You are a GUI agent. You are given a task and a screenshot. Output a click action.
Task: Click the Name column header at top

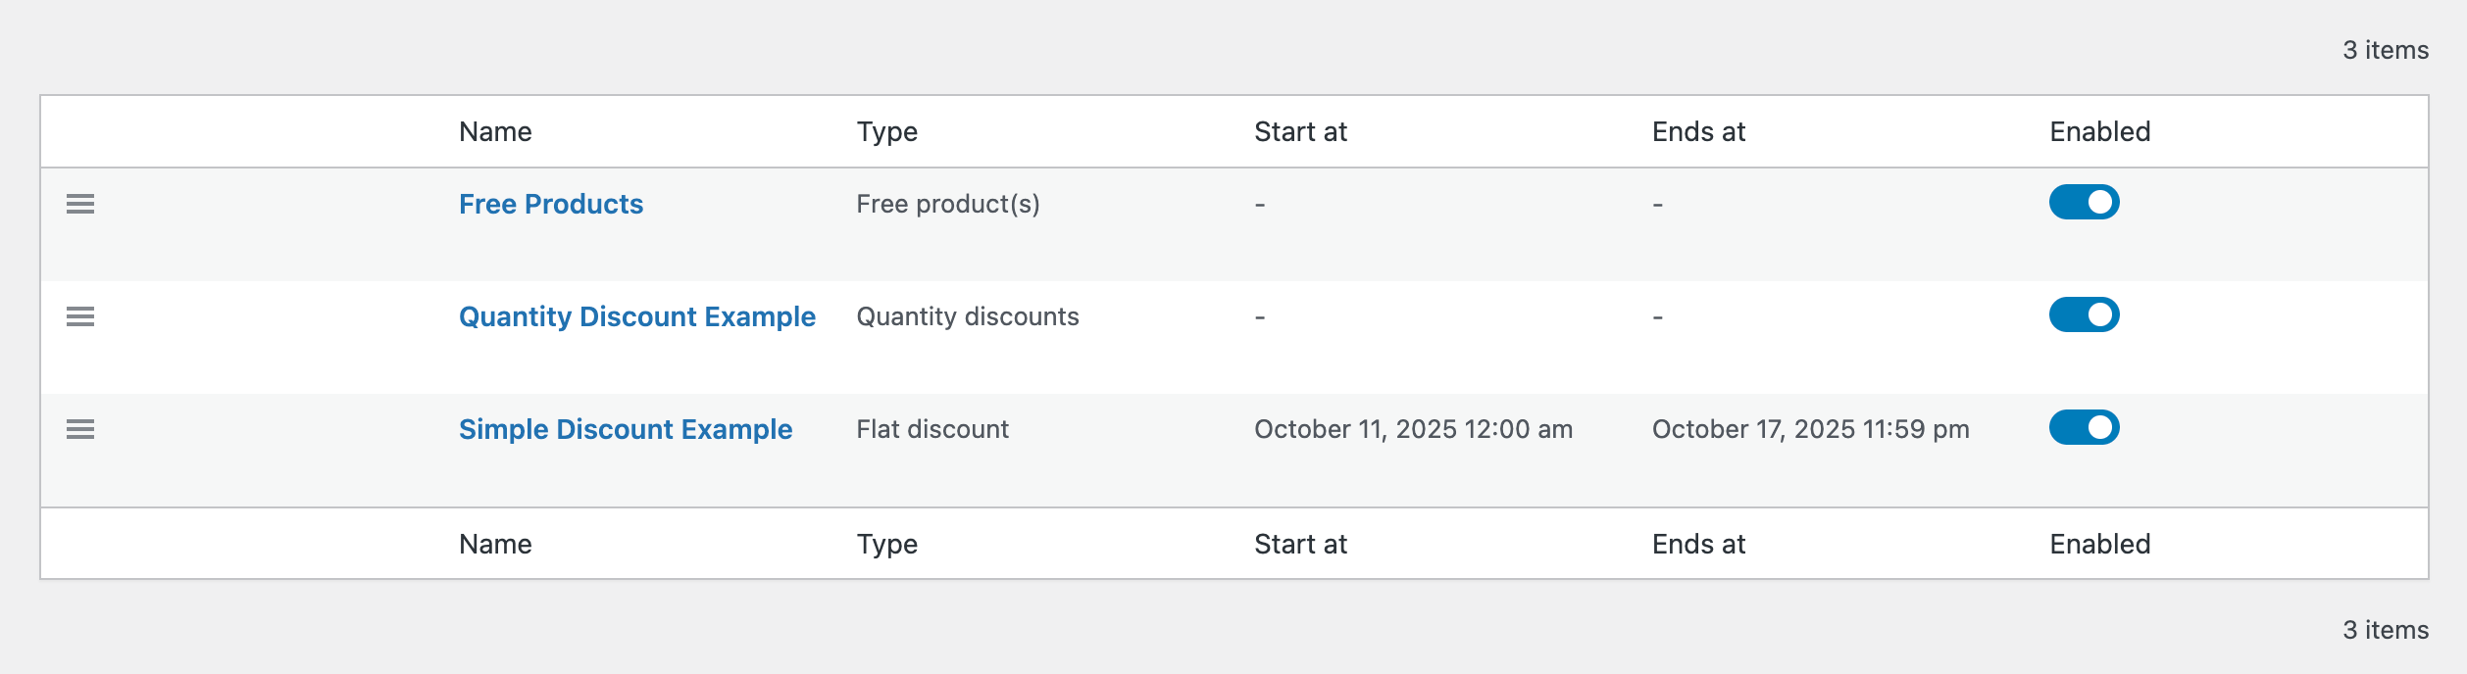tap(495, 131)
